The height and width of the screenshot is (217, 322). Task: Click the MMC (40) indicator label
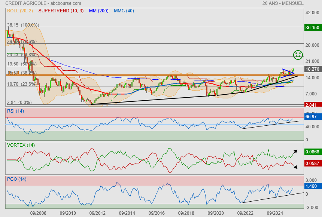pyautogui.click(x=124, y=11)
